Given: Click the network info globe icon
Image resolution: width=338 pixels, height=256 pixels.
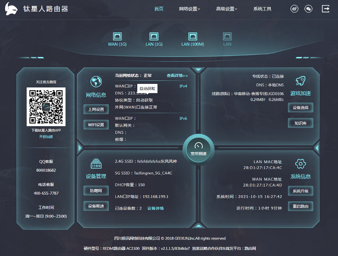Looking at the screenshot, I should point(96,82).
